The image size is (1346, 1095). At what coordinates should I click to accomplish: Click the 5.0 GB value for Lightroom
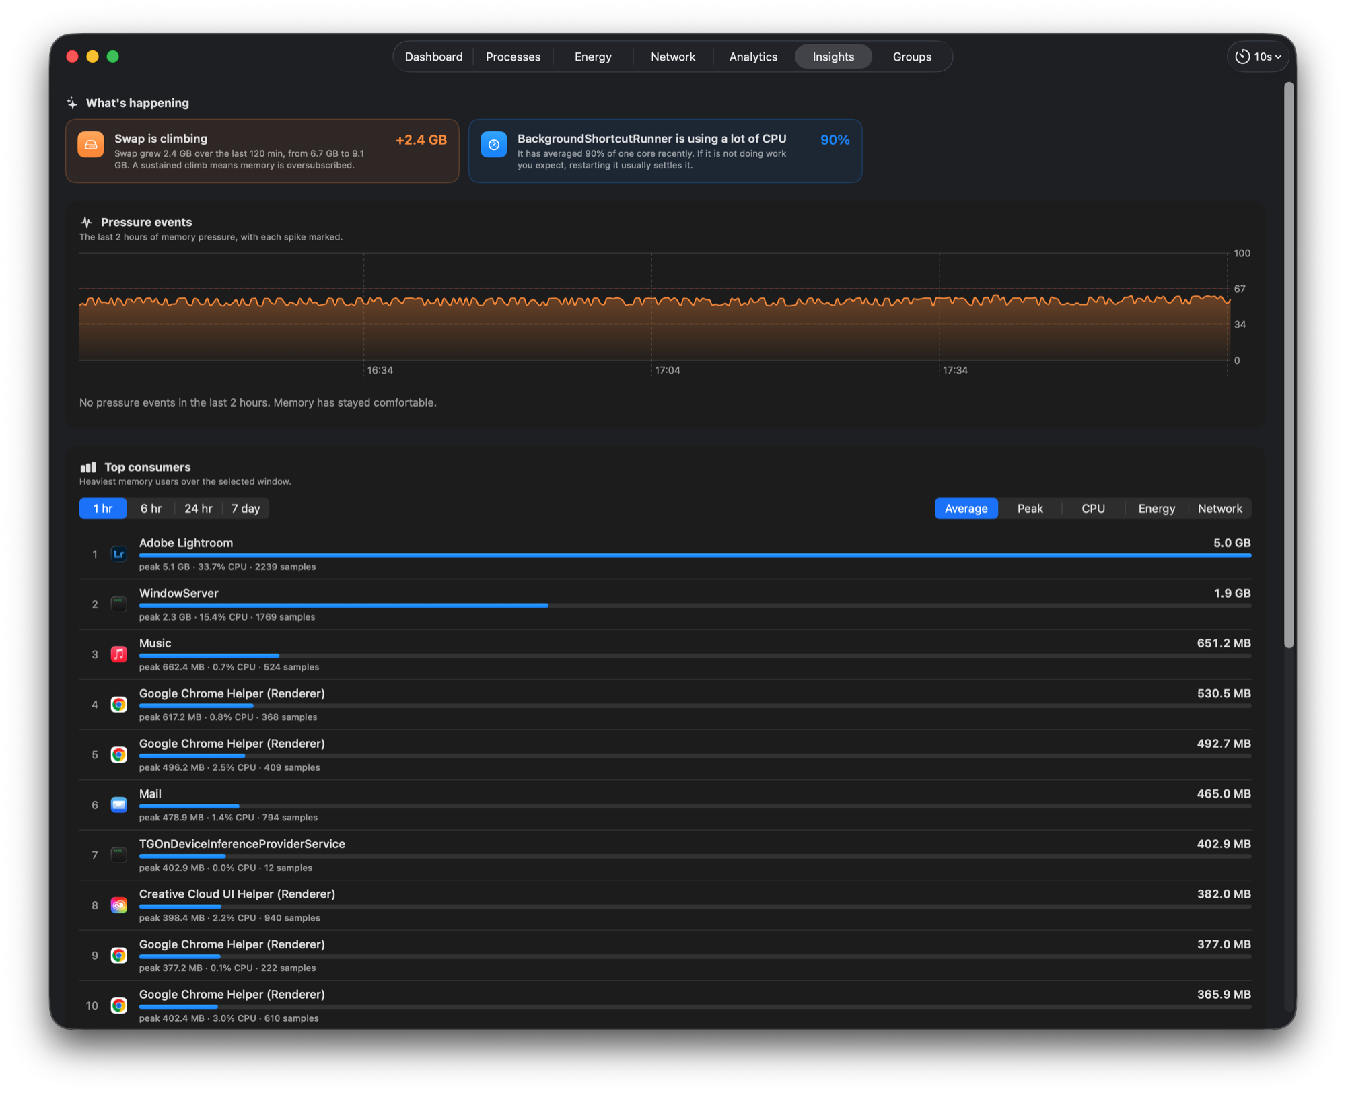1232,543
